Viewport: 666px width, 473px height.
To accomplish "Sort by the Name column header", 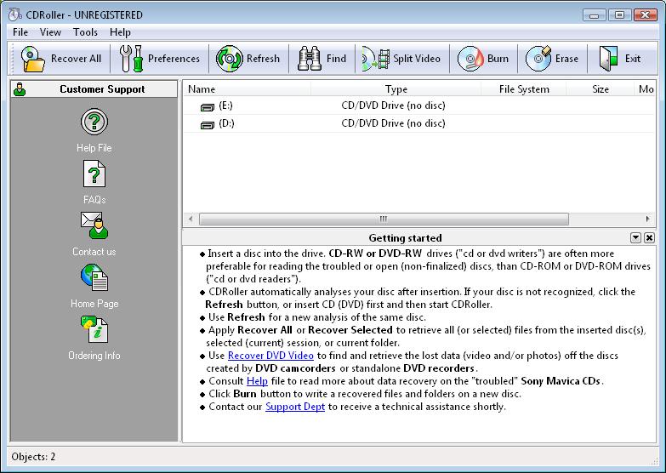I will tap(248, 89).
